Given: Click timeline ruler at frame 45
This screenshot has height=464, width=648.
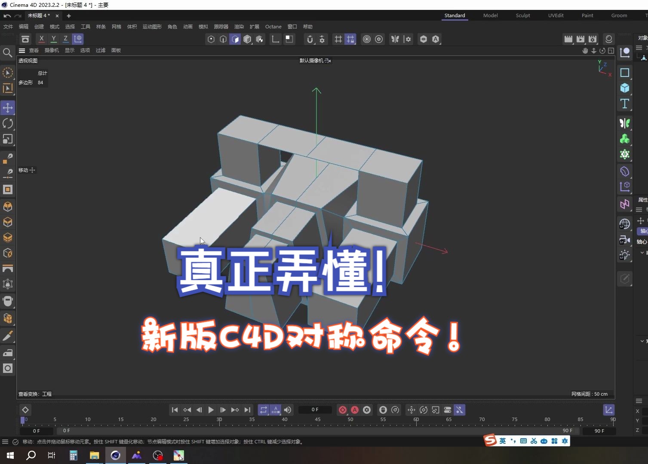Looking at the screenshot, I should [x=317, y=420].
